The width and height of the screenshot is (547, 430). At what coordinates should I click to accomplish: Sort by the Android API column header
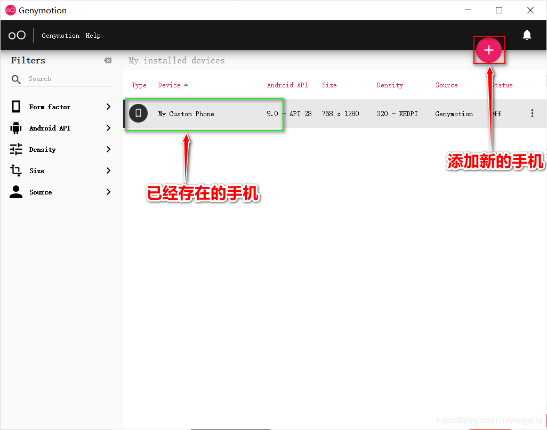point(287,85)
